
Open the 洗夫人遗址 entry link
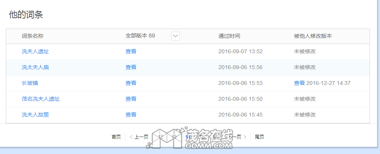point(35,51)
